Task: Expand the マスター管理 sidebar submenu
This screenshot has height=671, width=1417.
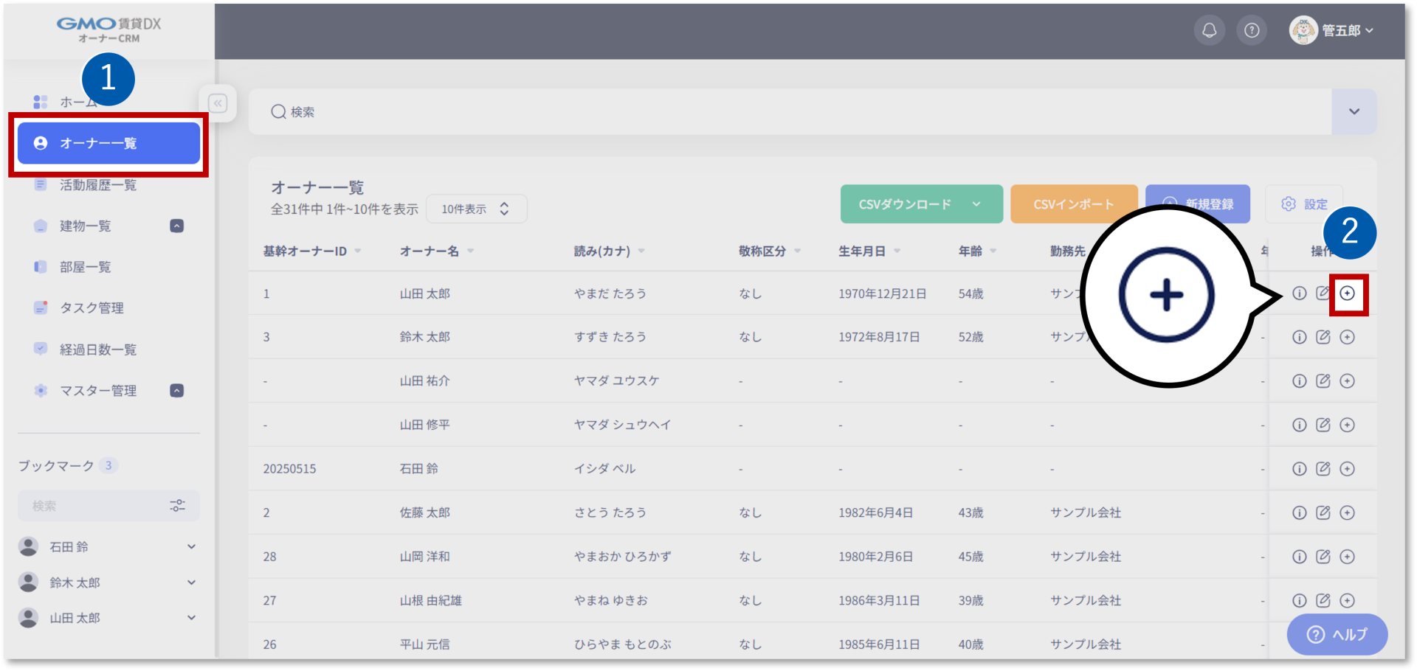Action: point(176,391)
